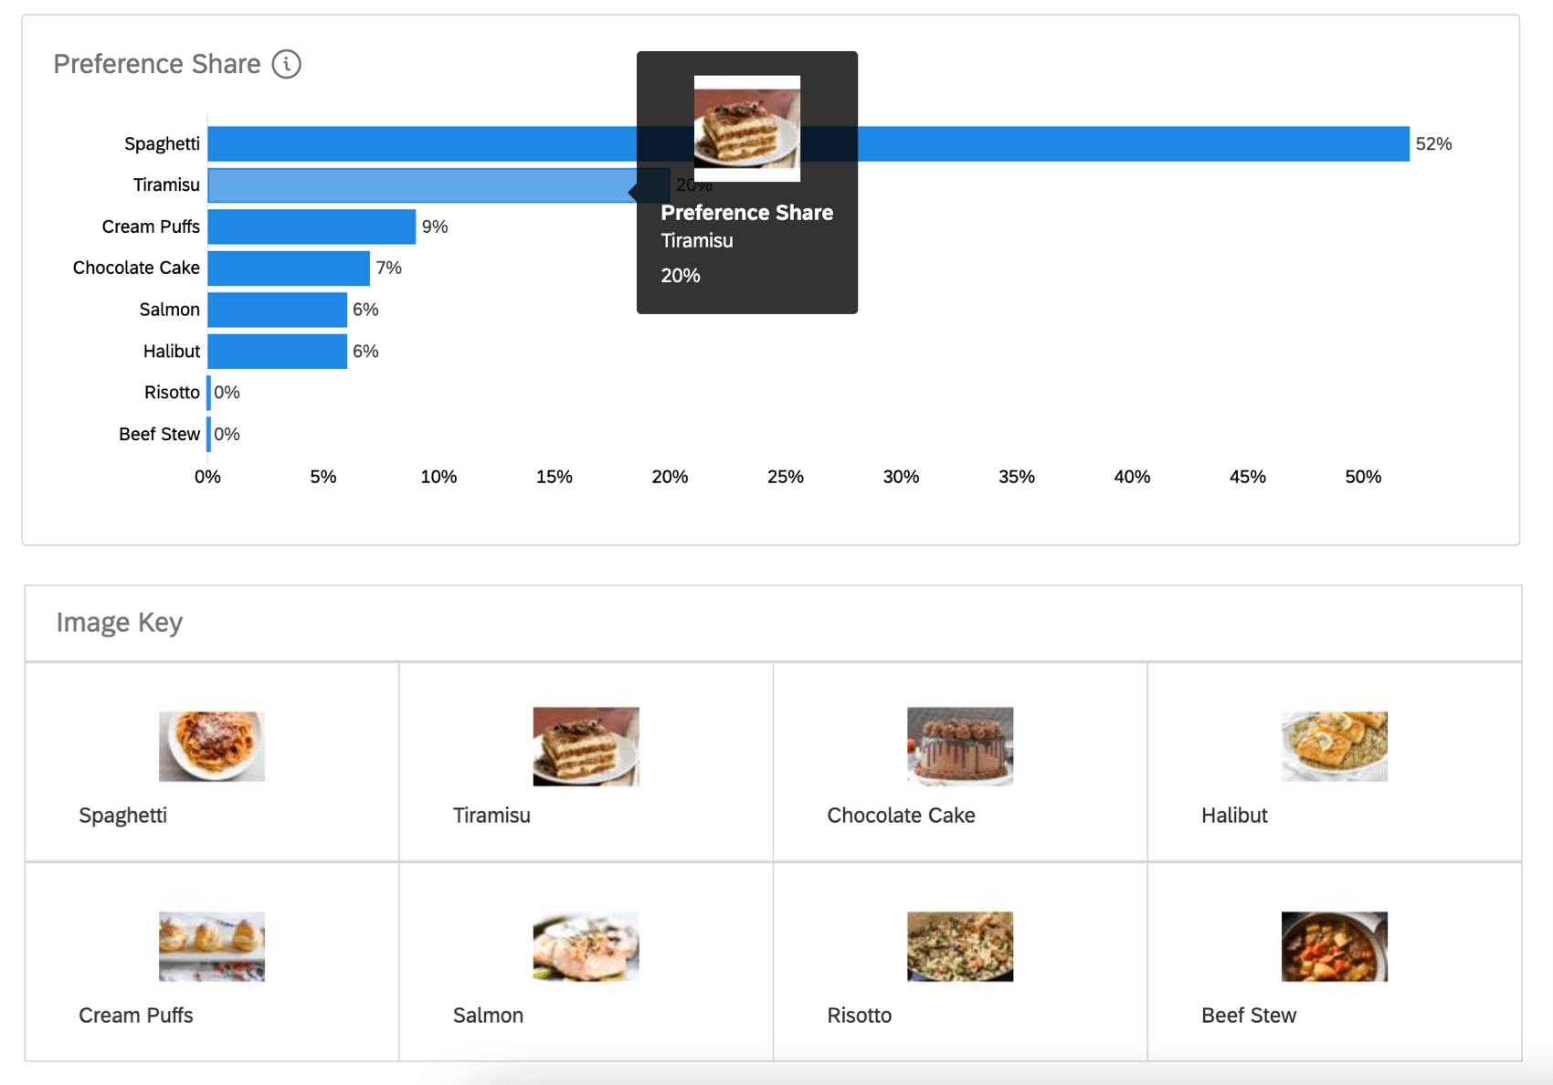Click the Chocolate Cake 7% bar
Image resolution: width=1553 pixels, height=1085 pixels.
[x=289, y=269]
